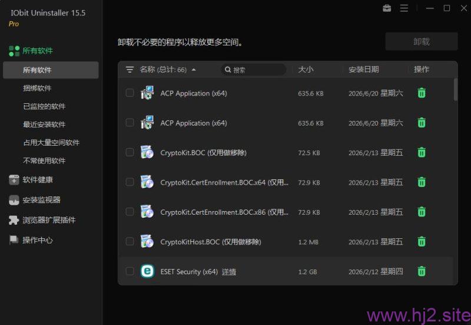The width and height of the screenshot is (471, 325).
Task: Click the CryptoKitHost.BOC program icon
Action: (x=147, y=241)
